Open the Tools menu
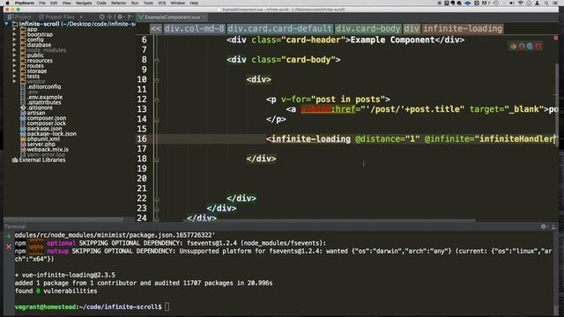The image size is (564, 317). (148, 3)
